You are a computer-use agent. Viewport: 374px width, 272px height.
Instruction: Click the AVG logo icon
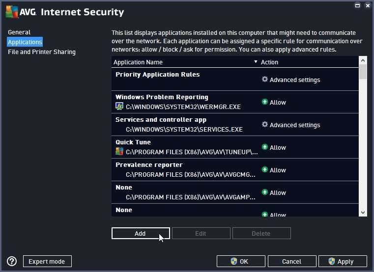coord(12,11)
